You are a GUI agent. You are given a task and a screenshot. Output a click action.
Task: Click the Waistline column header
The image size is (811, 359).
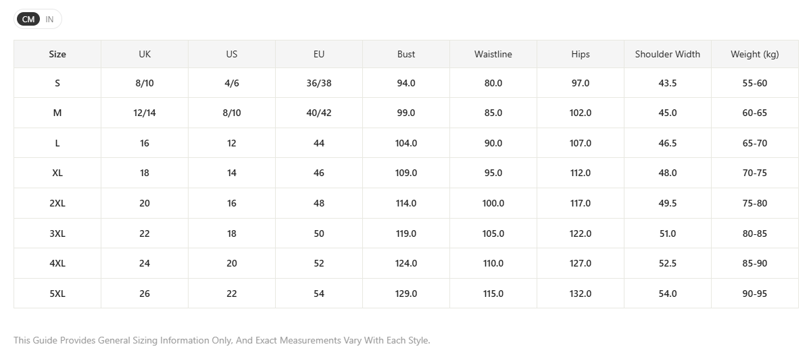click(x=493, y=54)
